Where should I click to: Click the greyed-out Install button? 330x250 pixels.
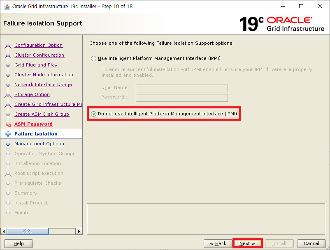279,243
